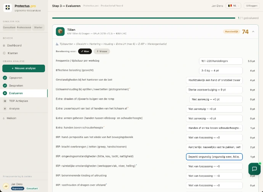
Task: Click the Aanzienlijk risk badge
Action: 231,32
